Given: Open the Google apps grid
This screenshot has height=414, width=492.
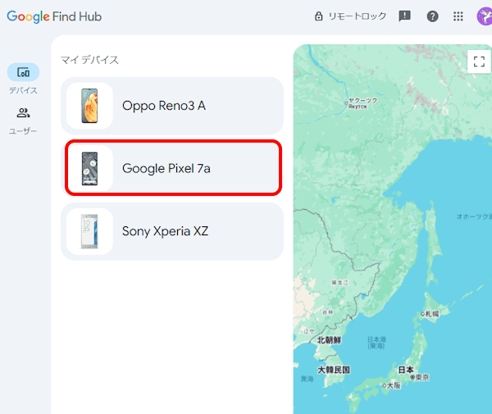Looking at the screenshot, I should pos(458,16).
